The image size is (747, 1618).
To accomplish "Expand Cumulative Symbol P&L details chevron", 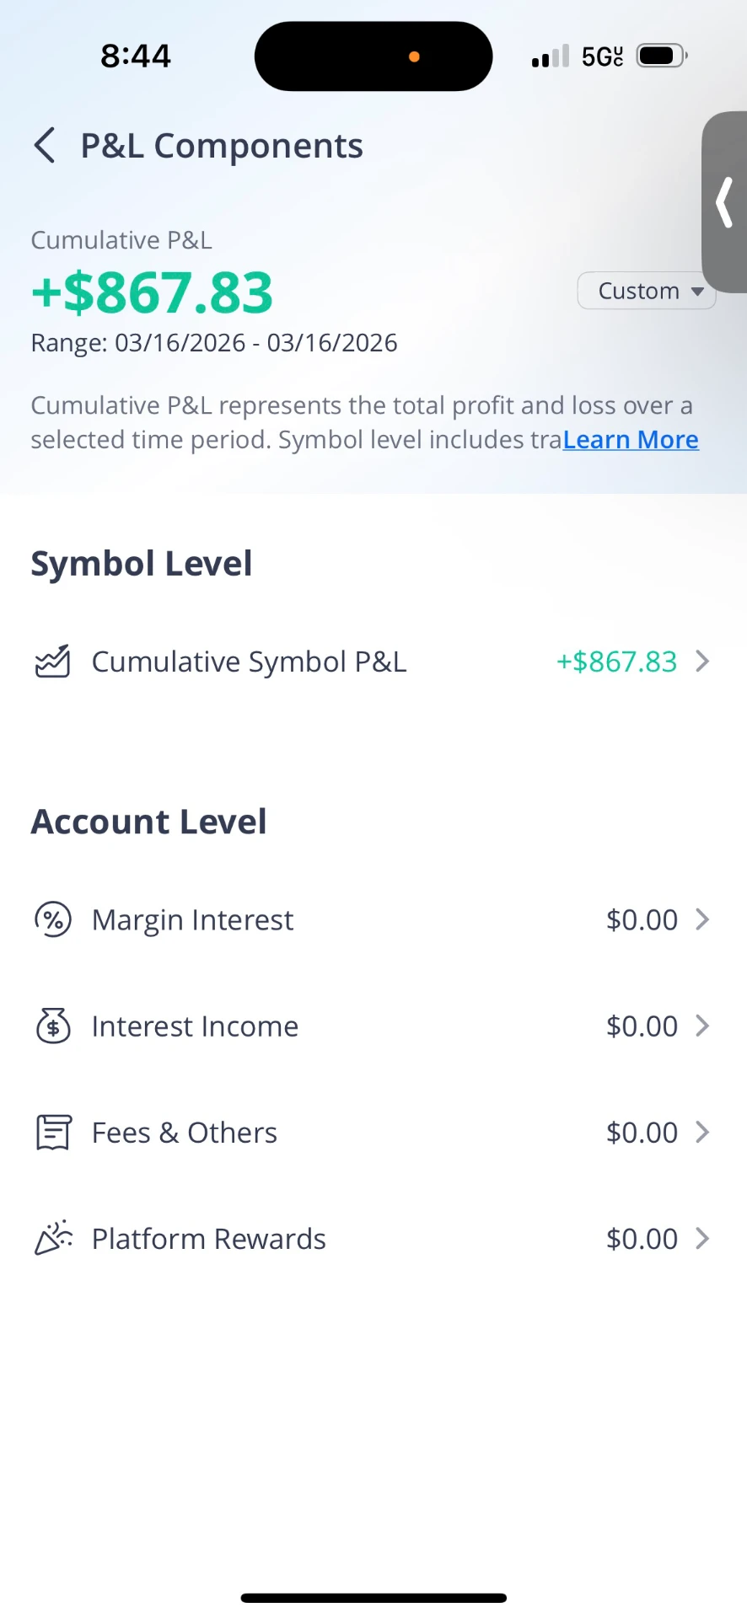I will coord(702,662).
